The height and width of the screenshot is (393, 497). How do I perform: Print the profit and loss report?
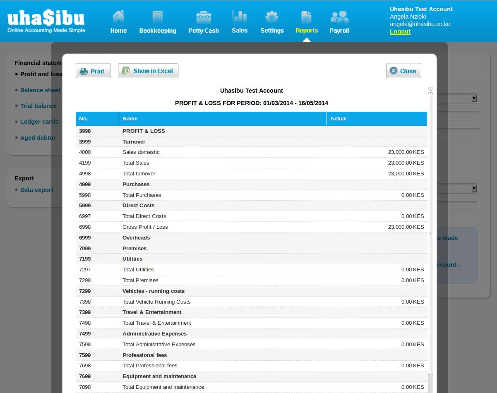click(x=93, y=71)
